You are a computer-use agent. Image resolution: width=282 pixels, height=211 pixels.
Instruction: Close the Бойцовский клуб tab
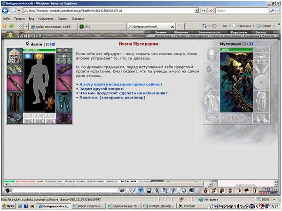(172, 27)
